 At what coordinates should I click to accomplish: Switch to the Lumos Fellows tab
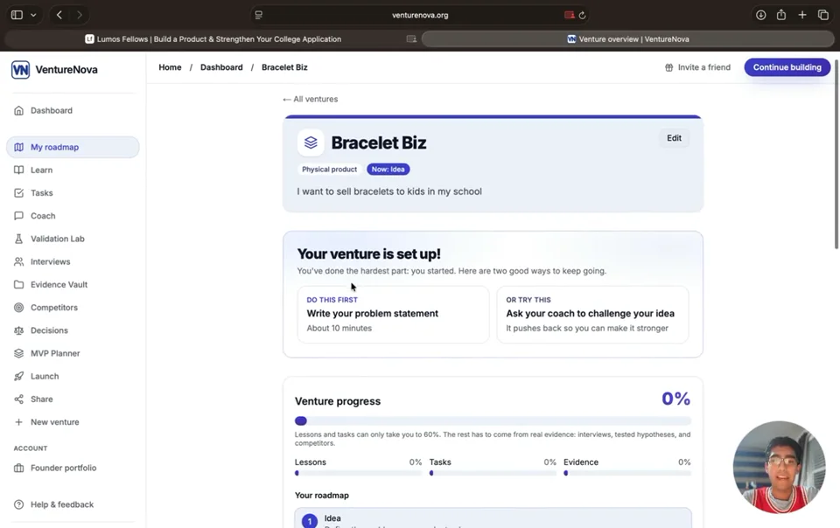[x=213, y=39]
